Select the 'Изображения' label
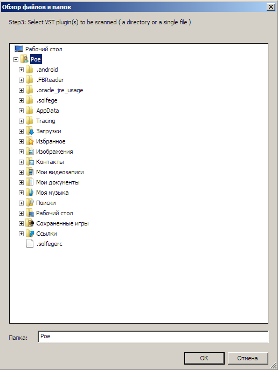 pyautogui.click(x=54, y=152)
